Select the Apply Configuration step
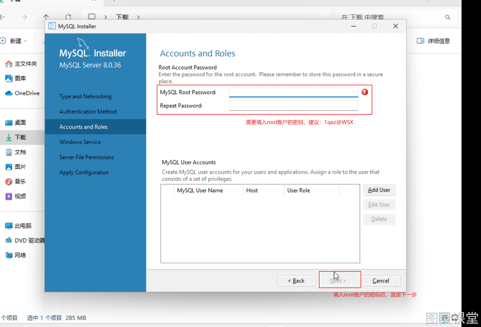Screen dimensions: 481x327 tap(84, 173)
